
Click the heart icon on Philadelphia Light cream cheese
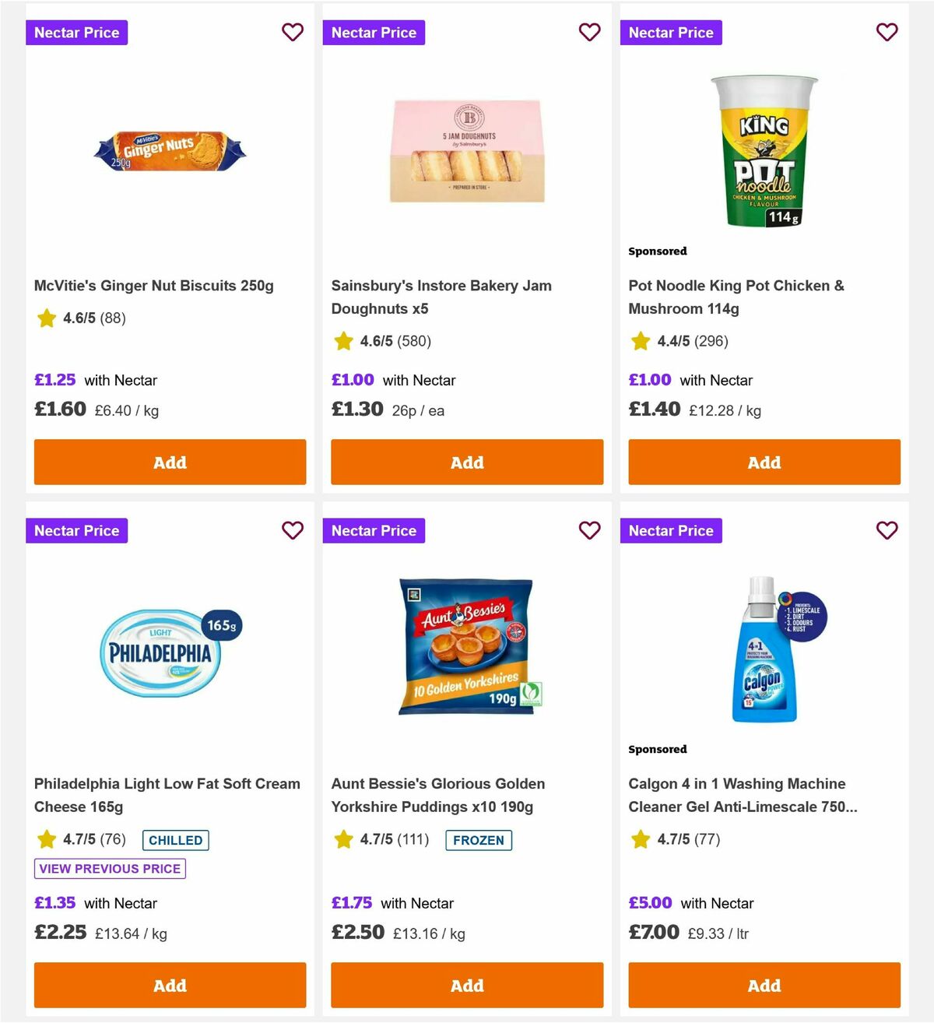[x=293, y=530]
